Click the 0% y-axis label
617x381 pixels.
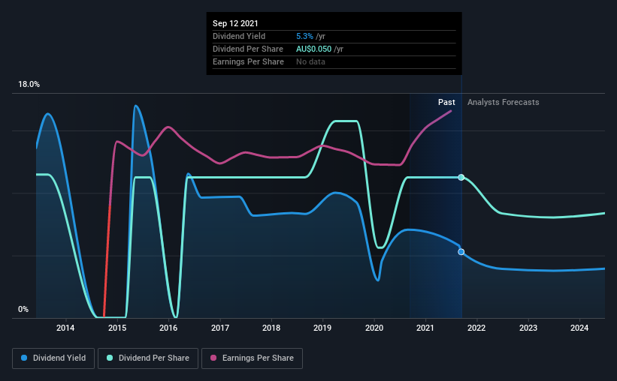23,310
